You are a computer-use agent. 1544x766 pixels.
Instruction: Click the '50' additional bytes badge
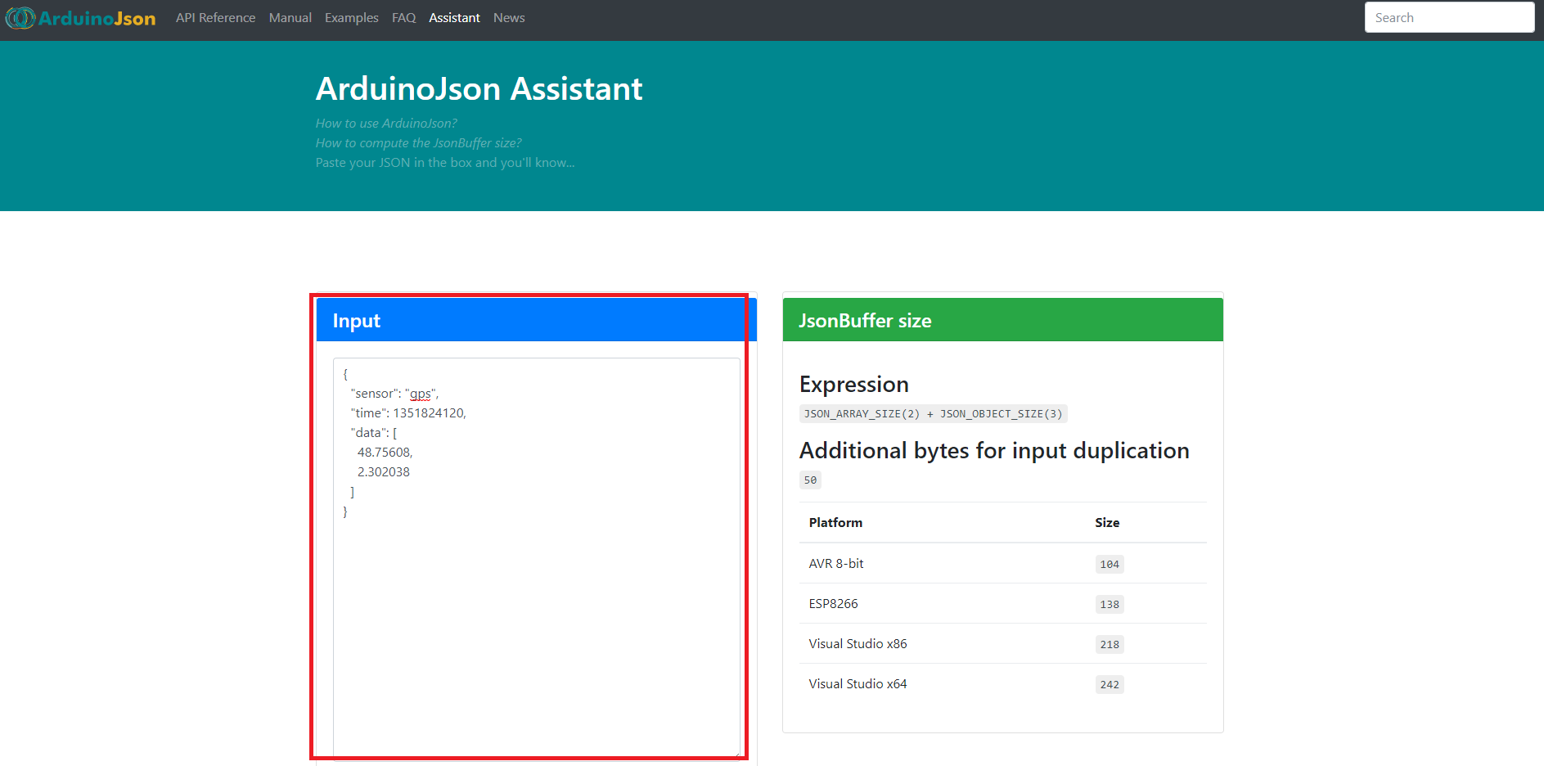(810, 480)
